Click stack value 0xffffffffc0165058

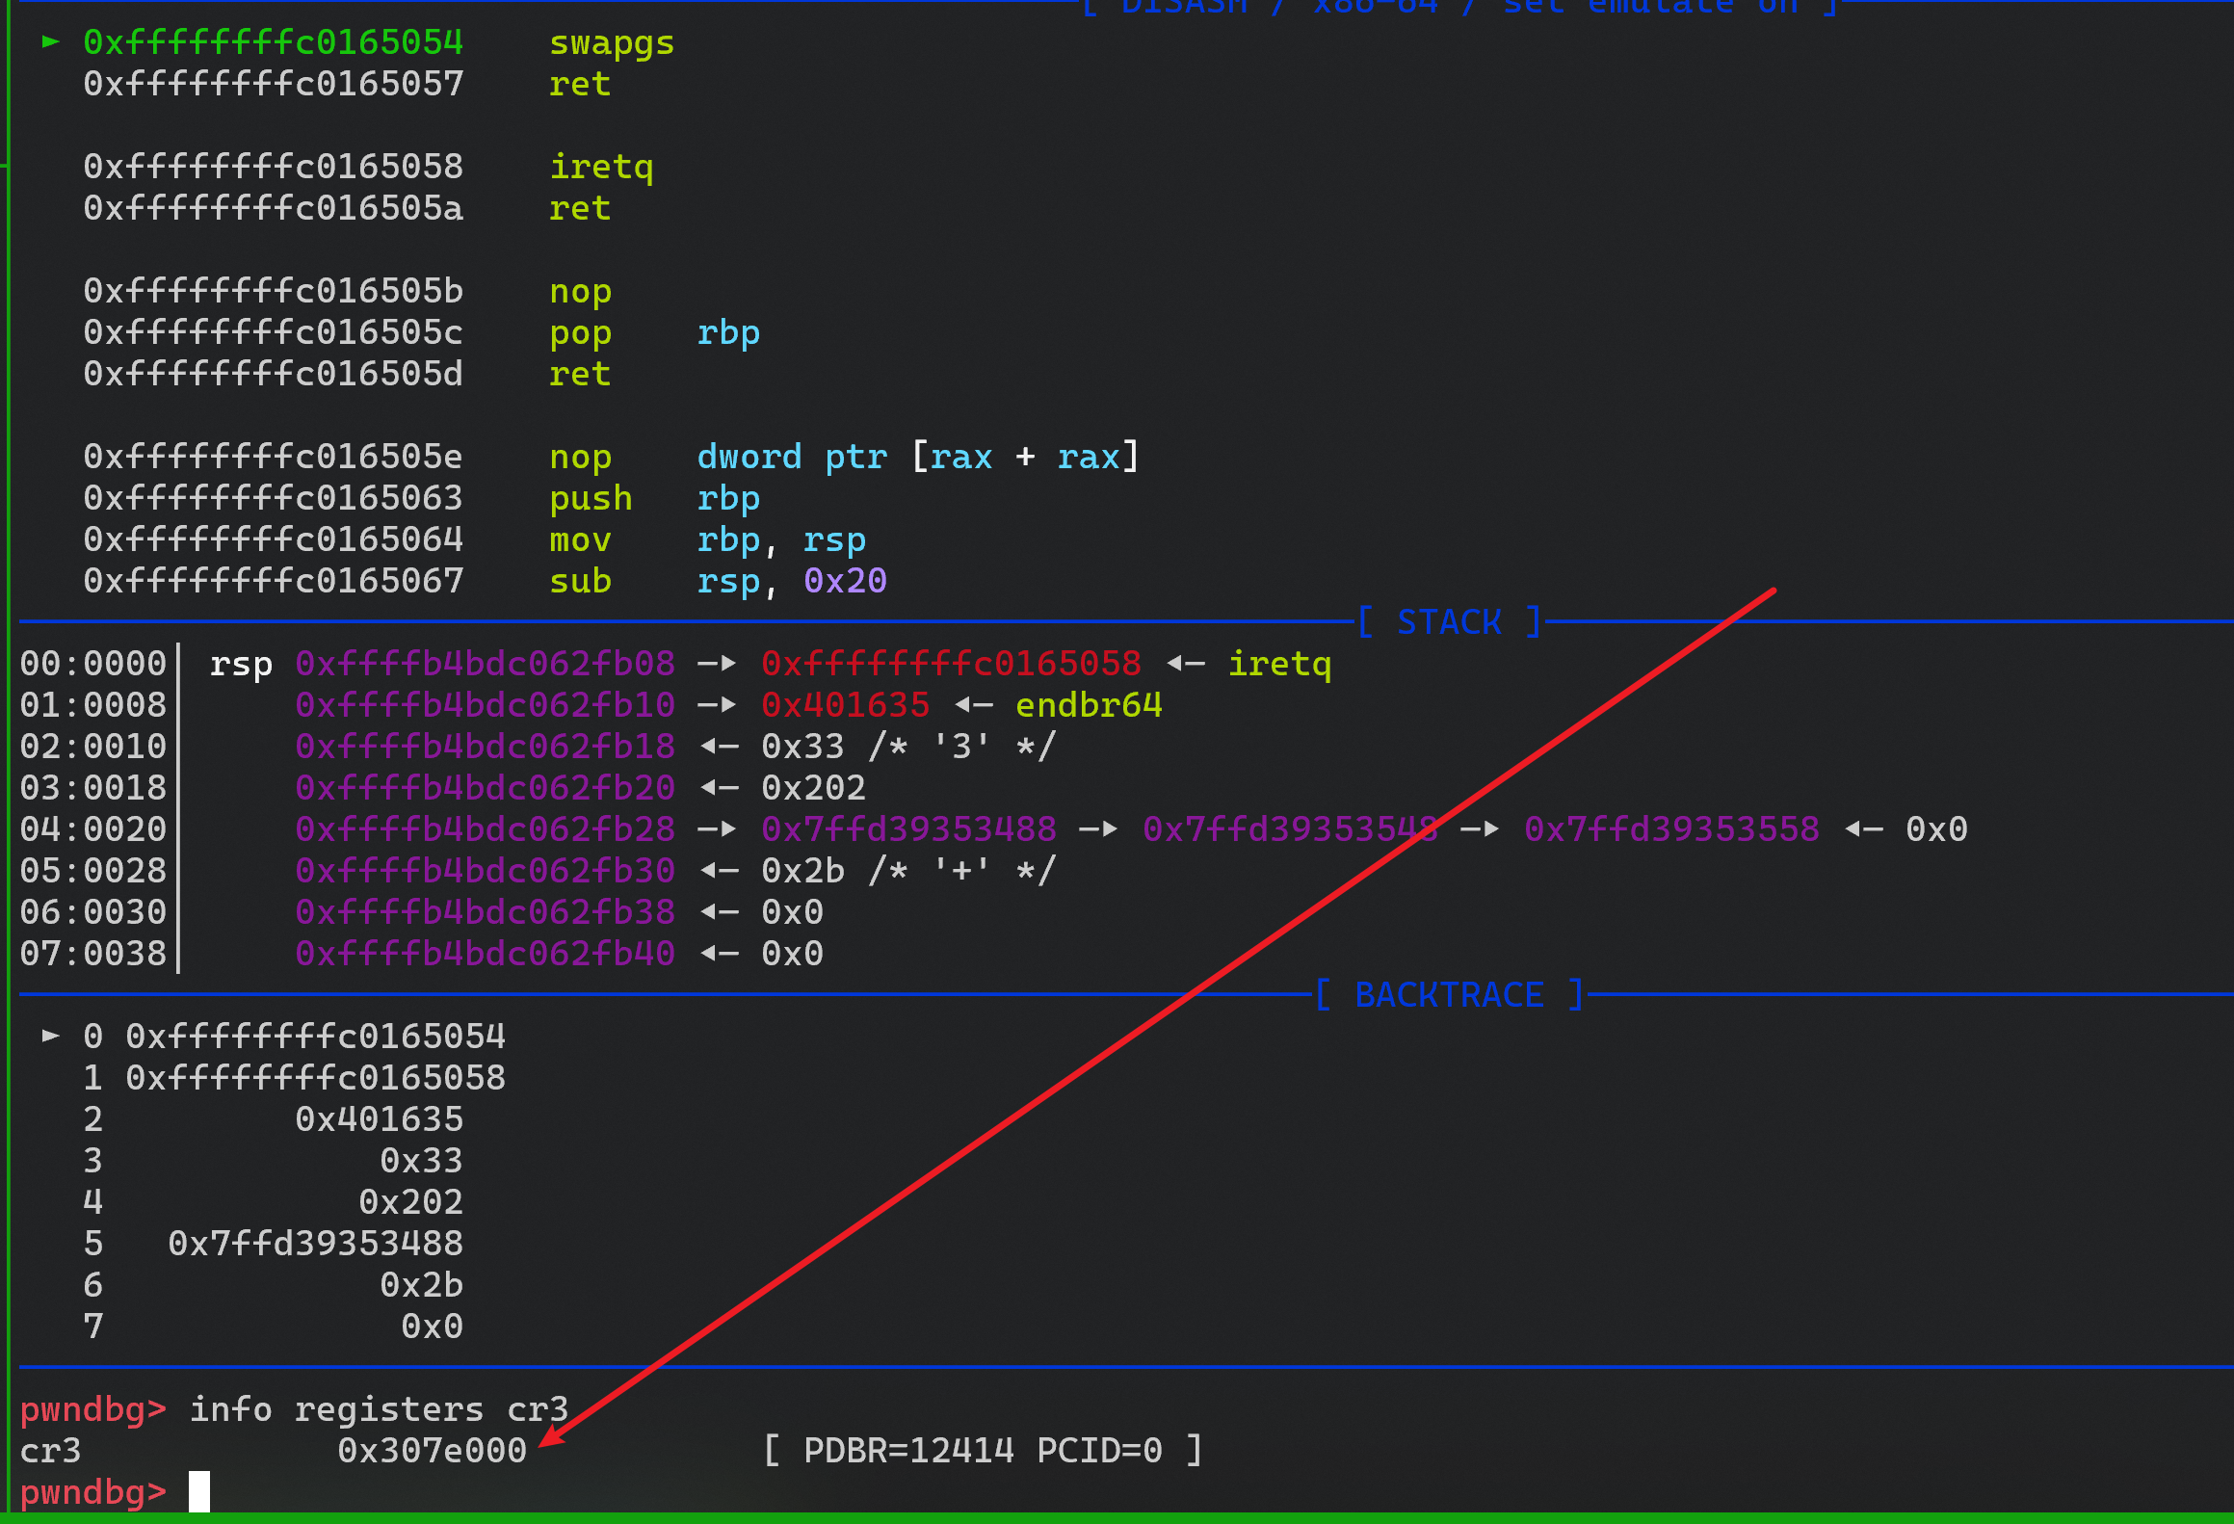tap(951, 664)
